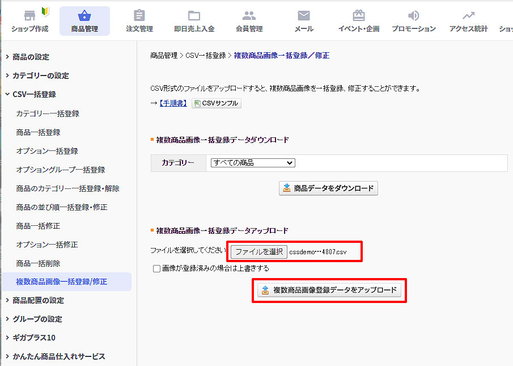Open the 【手順書】 manual link
Screen dimensions: 513x366
point(173,103)
